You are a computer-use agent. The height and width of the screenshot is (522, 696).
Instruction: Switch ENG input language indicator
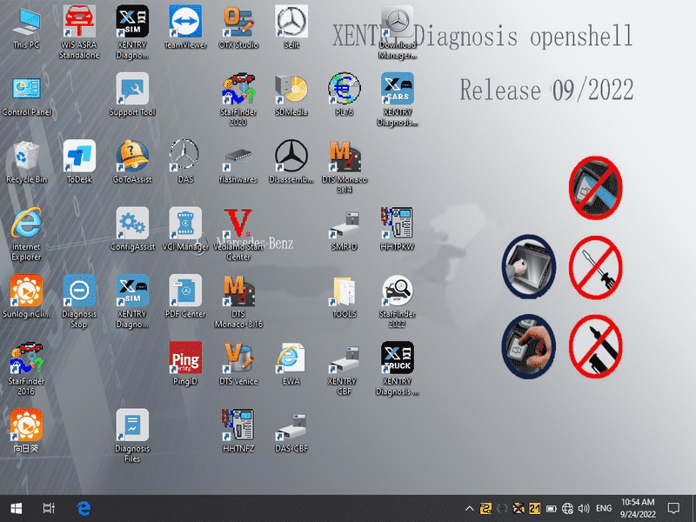604,509
